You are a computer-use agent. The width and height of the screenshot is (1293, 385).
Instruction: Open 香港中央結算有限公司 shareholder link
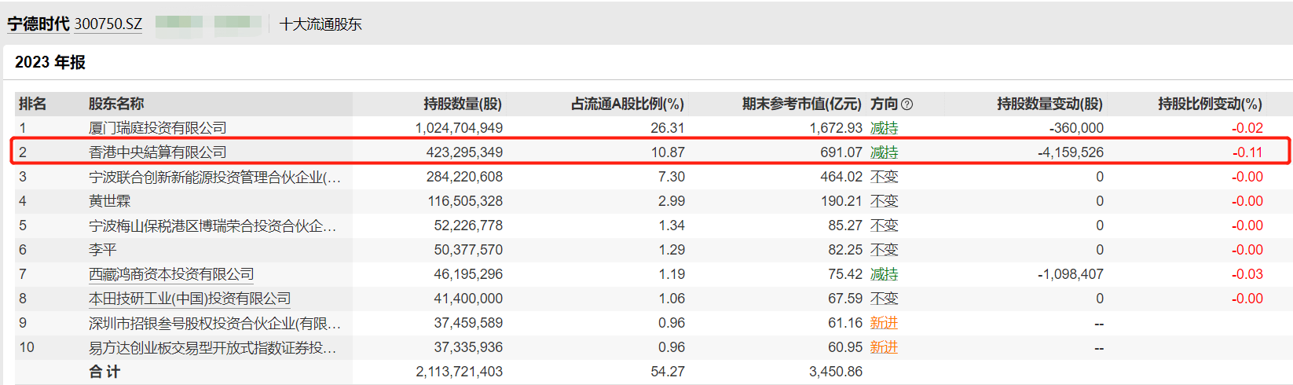[157, 152]
